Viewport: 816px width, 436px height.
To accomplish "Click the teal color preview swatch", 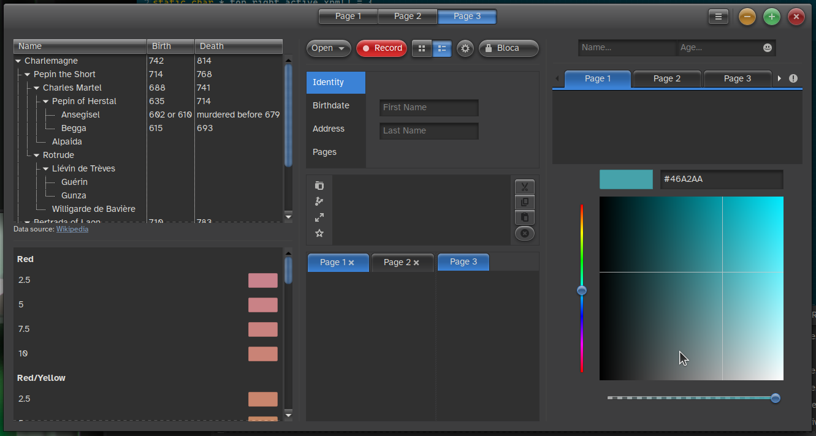I will tap(626, 179).
